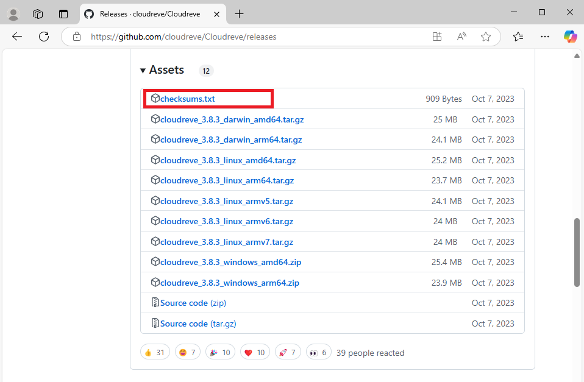Click package icon beside windows_amd64 asset
Screen dimensions: 584x382
coord(155,261)
